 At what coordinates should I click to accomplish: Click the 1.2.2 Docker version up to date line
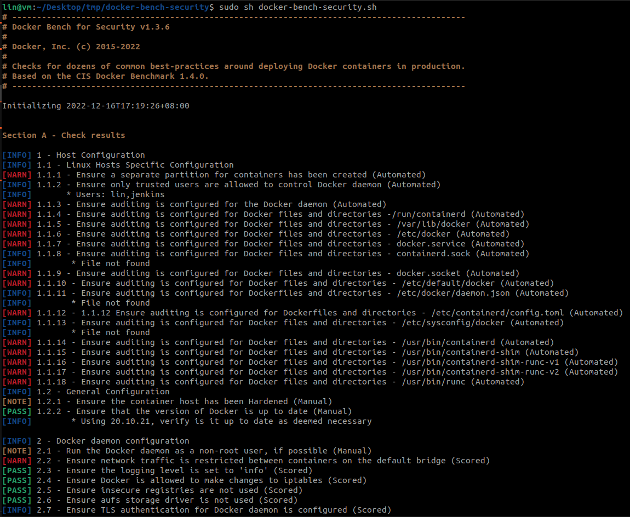point(177,411)
